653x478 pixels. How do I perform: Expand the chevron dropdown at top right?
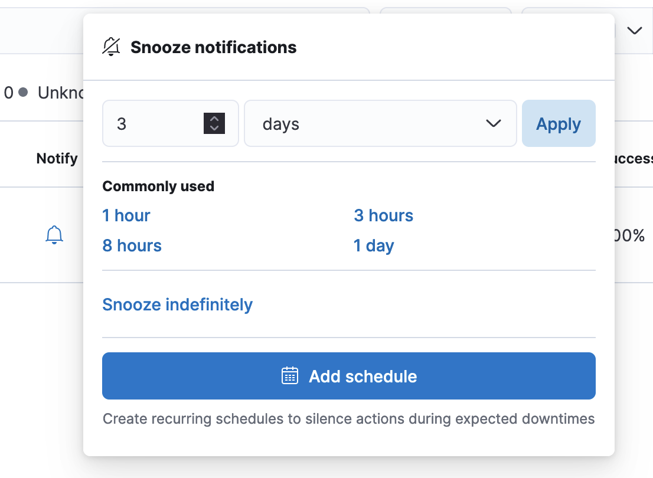coord(635,31)
